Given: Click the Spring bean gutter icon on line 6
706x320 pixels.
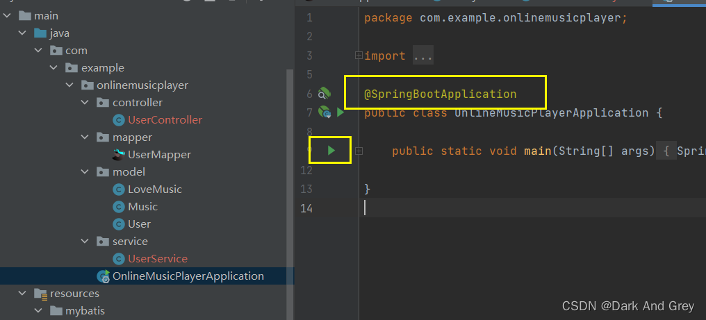Looking at the screenshot, I should coord(325,94).
